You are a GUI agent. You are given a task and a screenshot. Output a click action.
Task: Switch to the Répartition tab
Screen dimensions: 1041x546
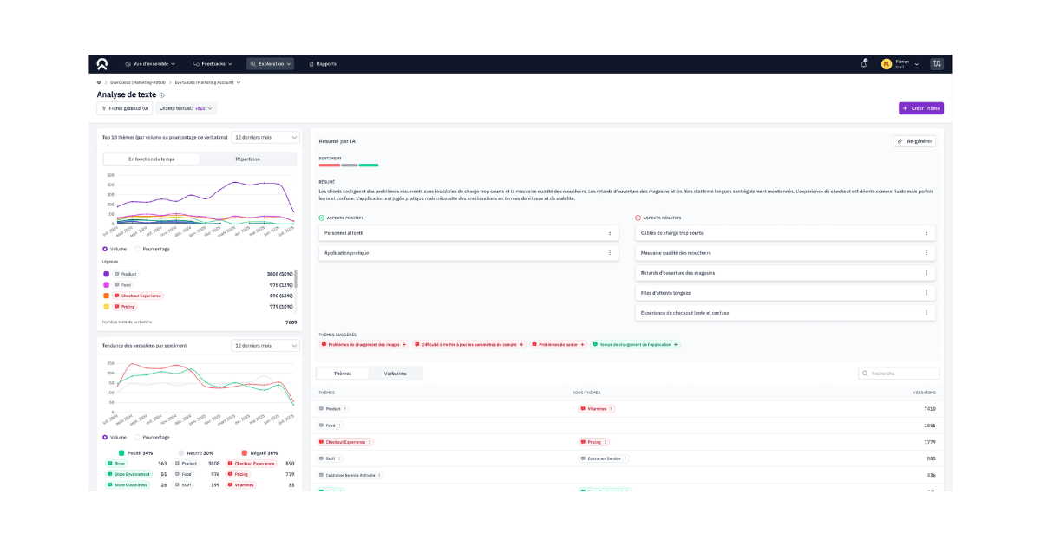(248, 159)
